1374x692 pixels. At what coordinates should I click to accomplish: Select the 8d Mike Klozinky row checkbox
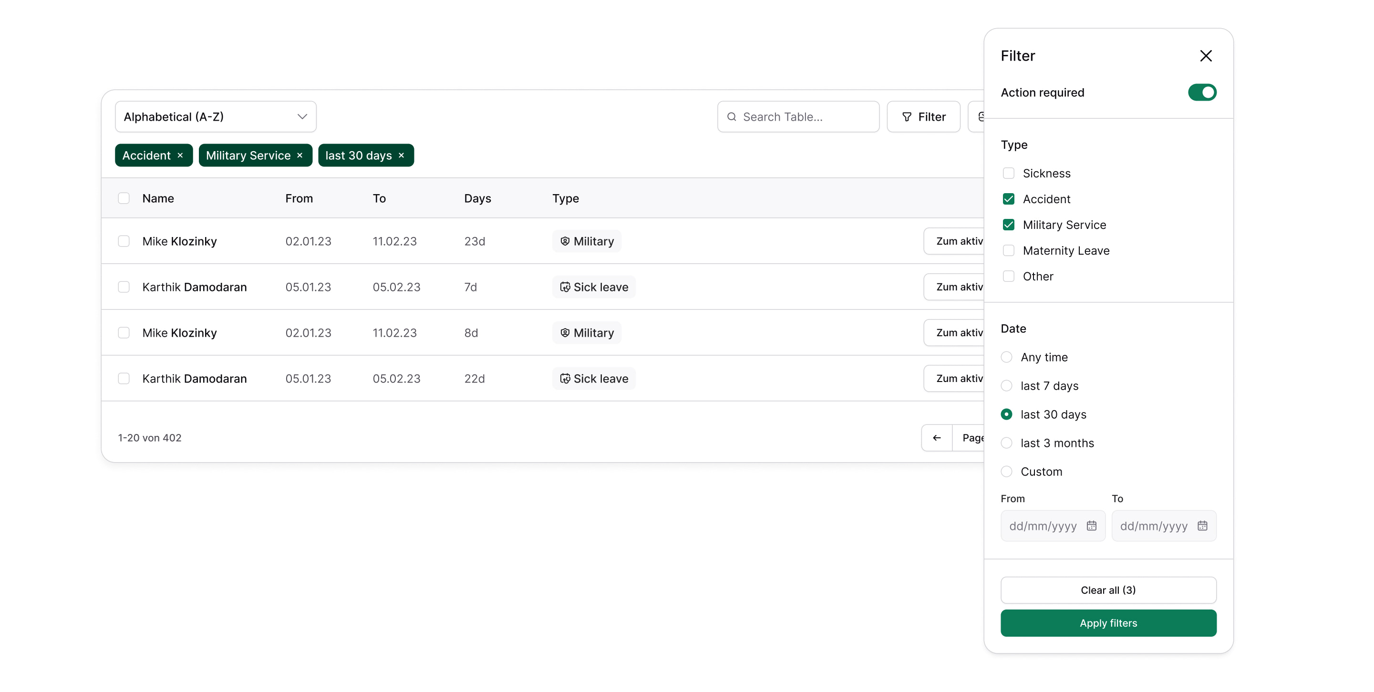click(124, 333)
